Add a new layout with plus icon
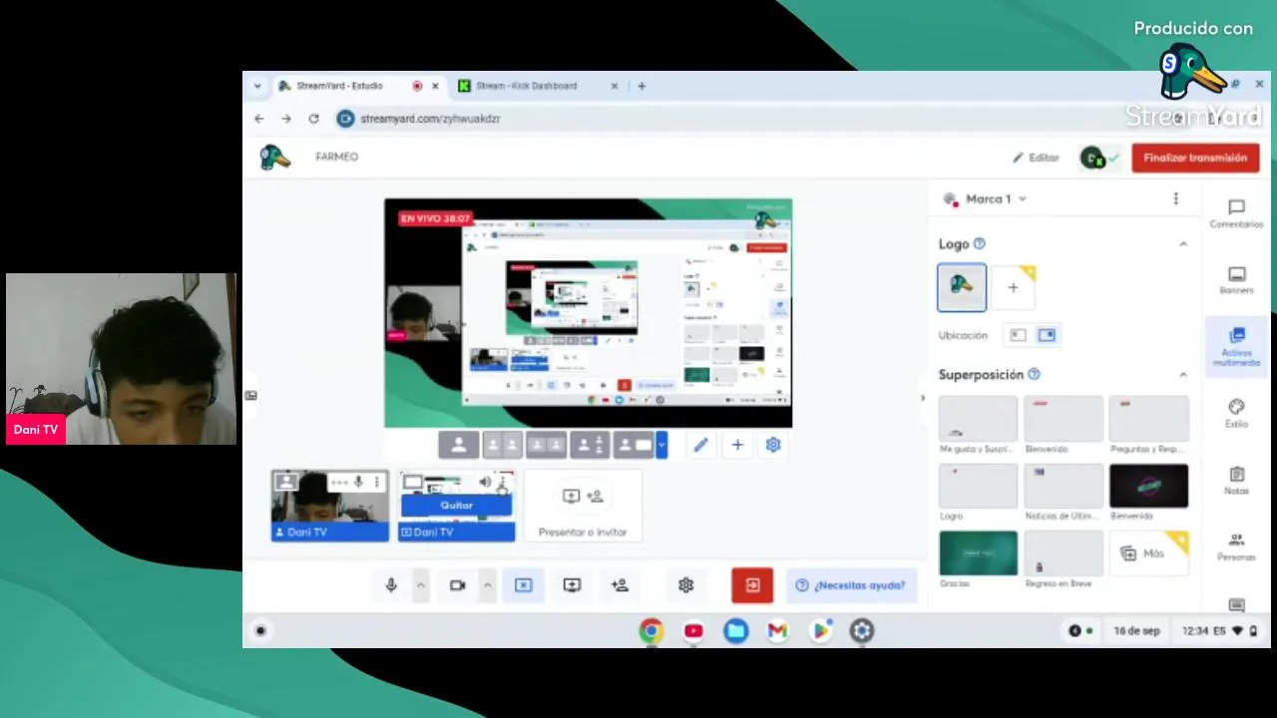The image size is (1277, 718). pyautogui.click(x=737, y=445)
